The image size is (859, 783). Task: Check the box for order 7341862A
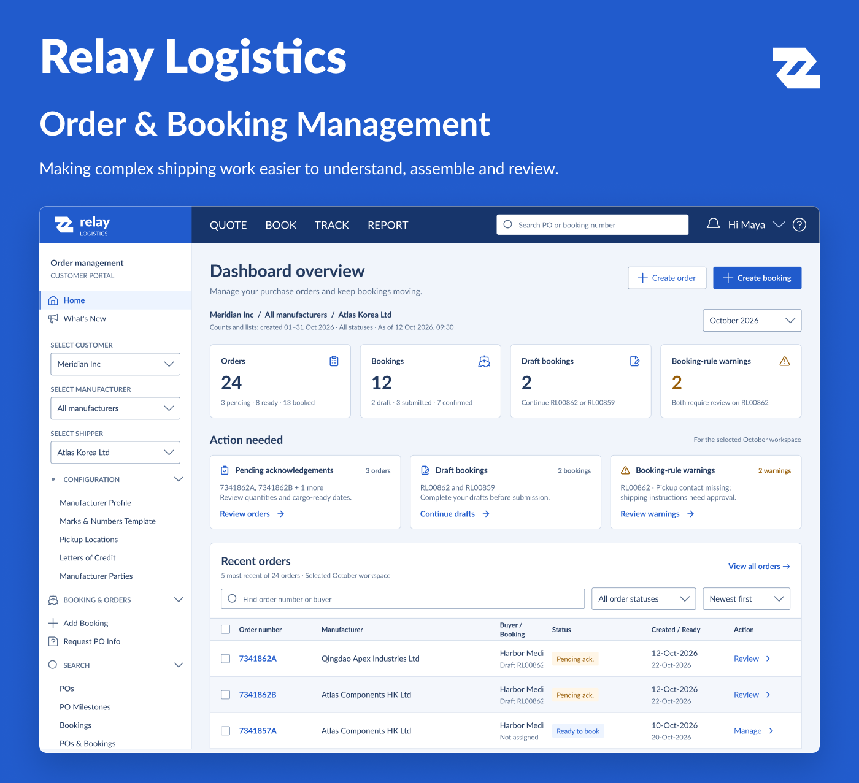[x=226, y=659]
